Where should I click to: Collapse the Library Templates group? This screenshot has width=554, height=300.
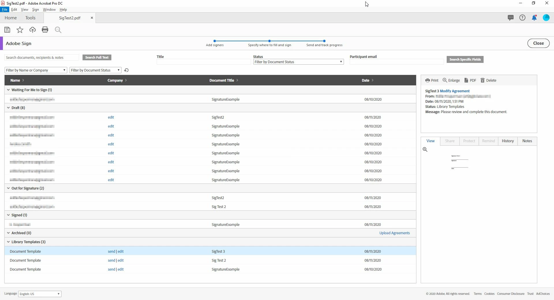(x=8, y=242)
